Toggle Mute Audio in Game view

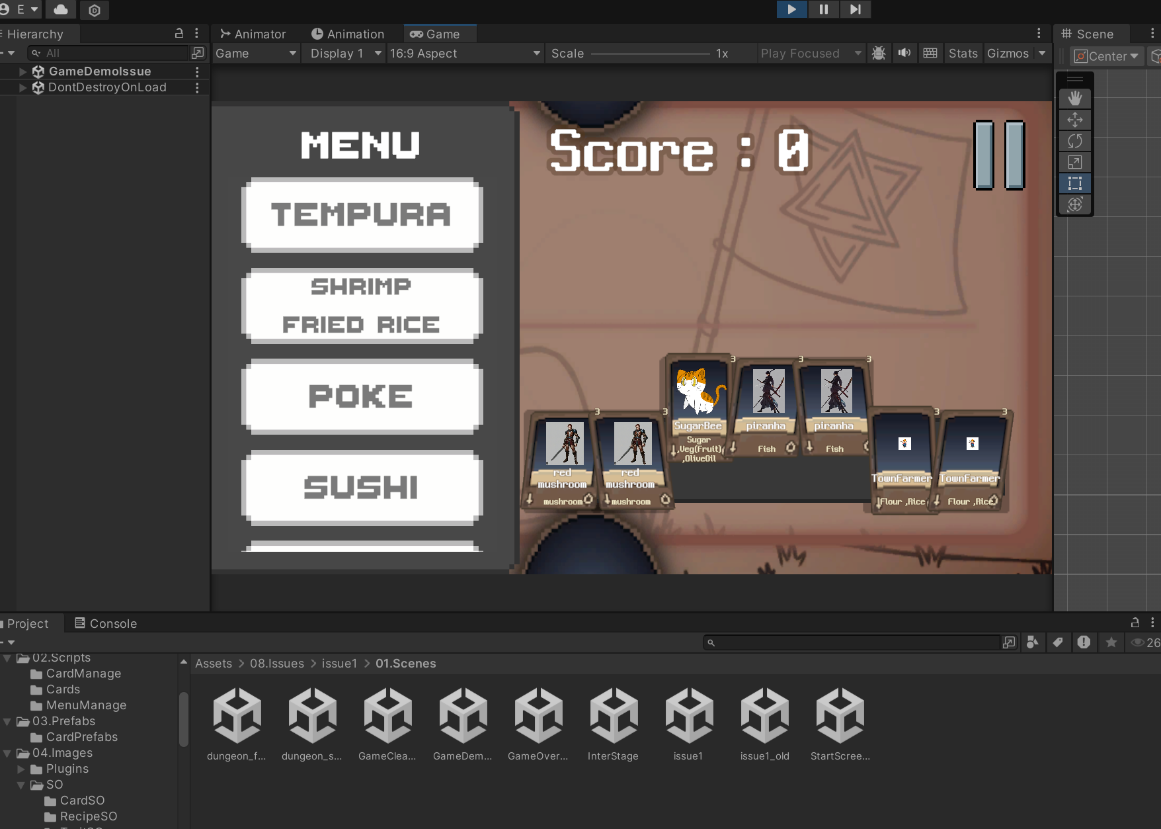click(904, 53)
